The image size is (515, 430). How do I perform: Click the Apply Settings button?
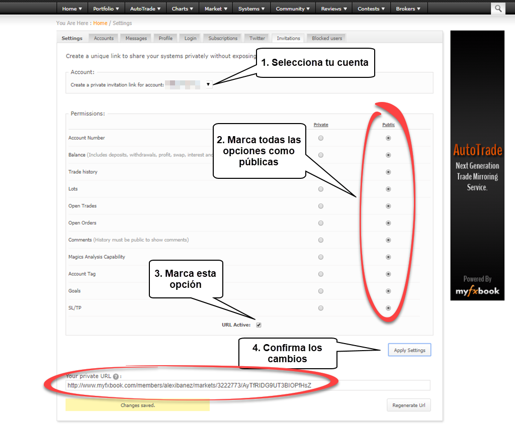[x=409, y=350]
